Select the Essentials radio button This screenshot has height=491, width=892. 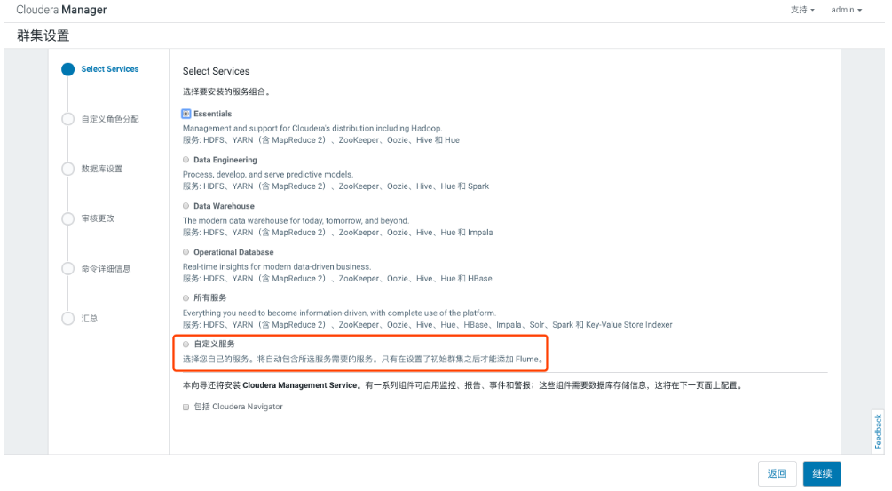[186, 114]
